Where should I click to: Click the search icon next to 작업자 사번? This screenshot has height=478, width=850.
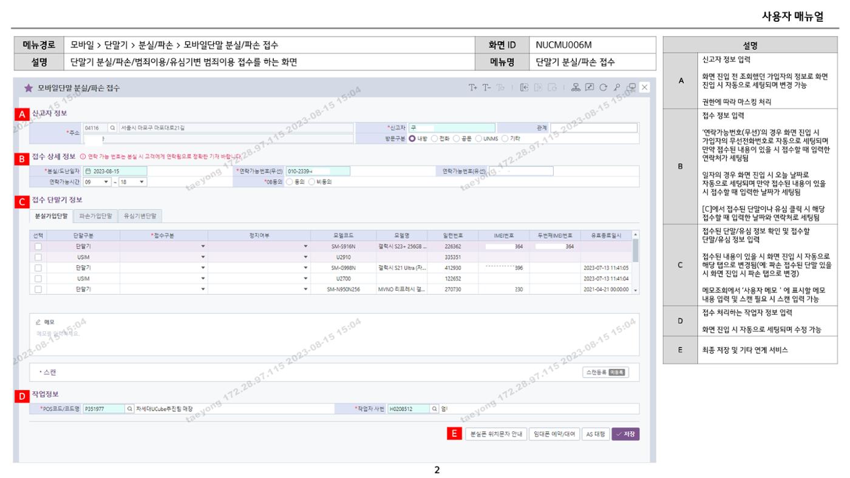click(435, 408)
